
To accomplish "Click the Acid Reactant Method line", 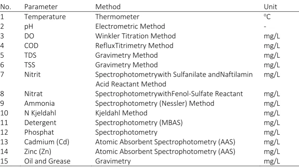I will click(131, 84).
